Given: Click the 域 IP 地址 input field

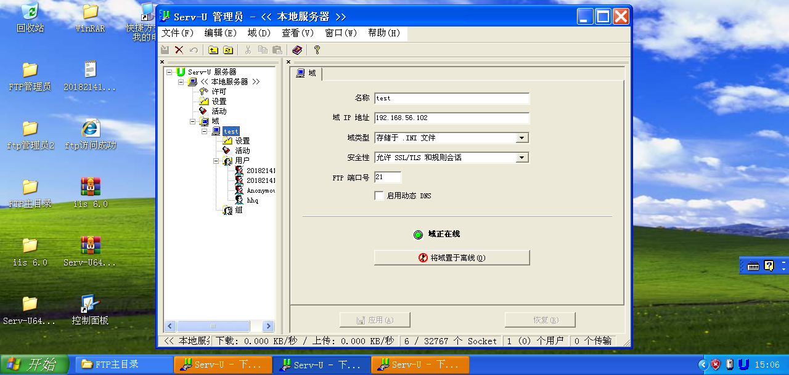Looking at the screenshot, I should click(452, 118).
